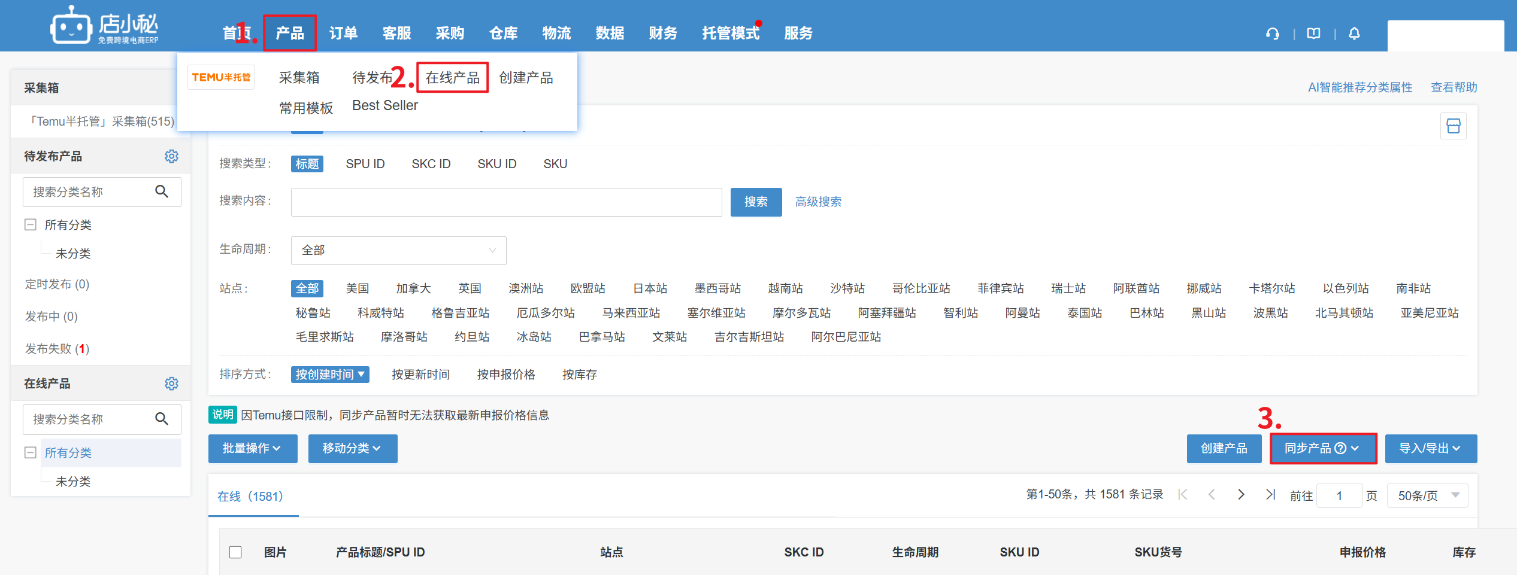This screenshot has width=1517, height=575.
Task: Collapse 所有分类 tree under 待发布产品
Action: [x=31, y=225]
